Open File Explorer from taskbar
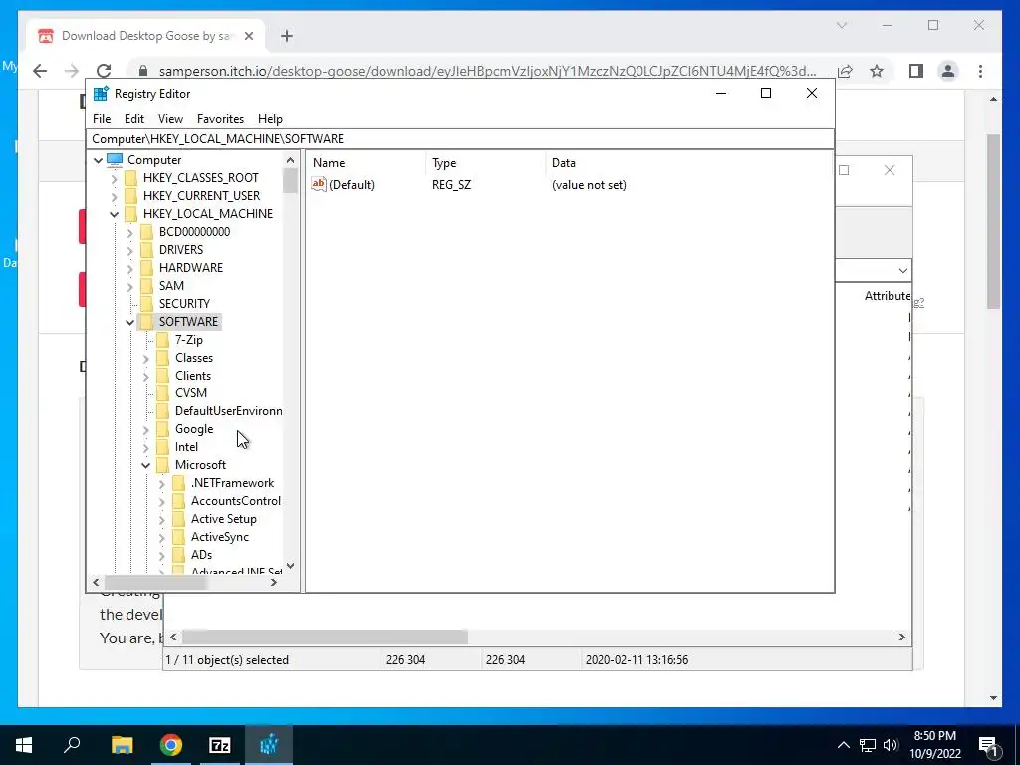 pos(122,745)
